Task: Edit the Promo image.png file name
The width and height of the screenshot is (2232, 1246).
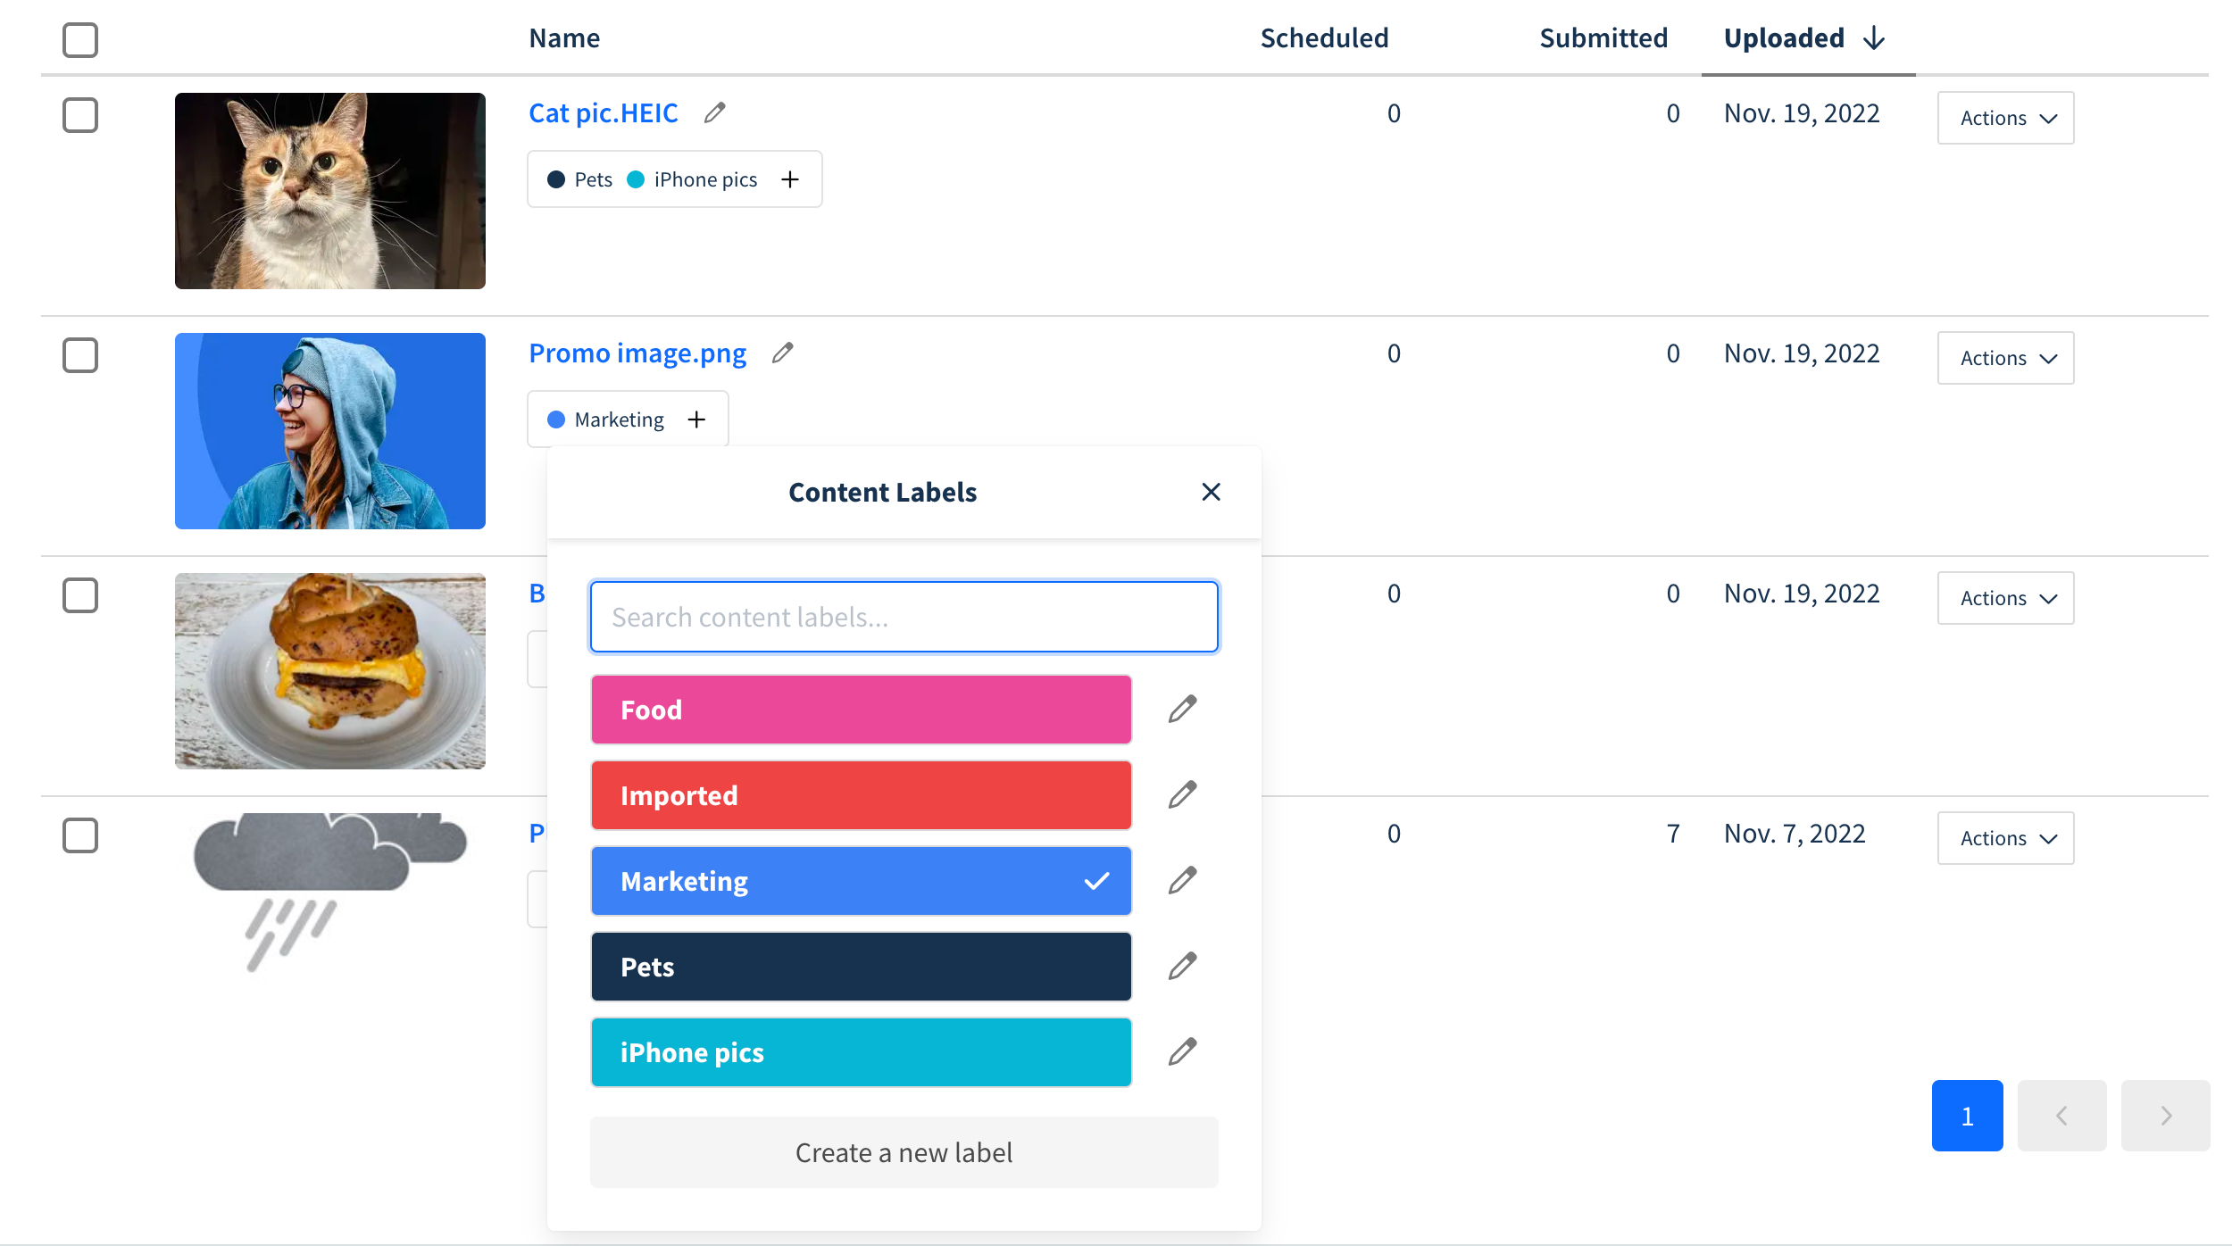Action: tap(783, 353)
